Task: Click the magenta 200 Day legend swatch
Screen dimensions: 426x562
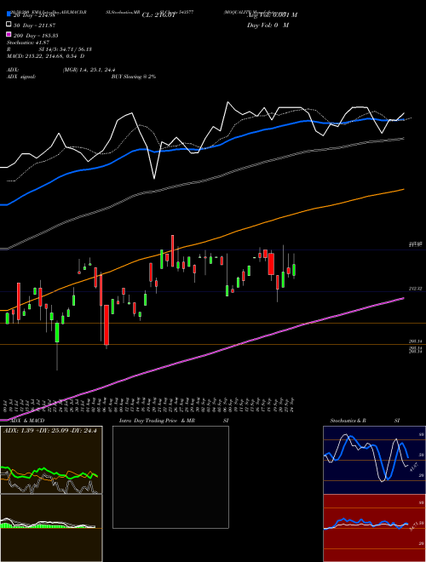Action: [9, 35]
